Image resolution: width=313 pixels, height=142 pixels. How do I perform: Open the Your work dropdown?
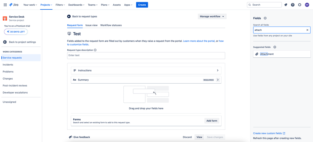[30, 5]
